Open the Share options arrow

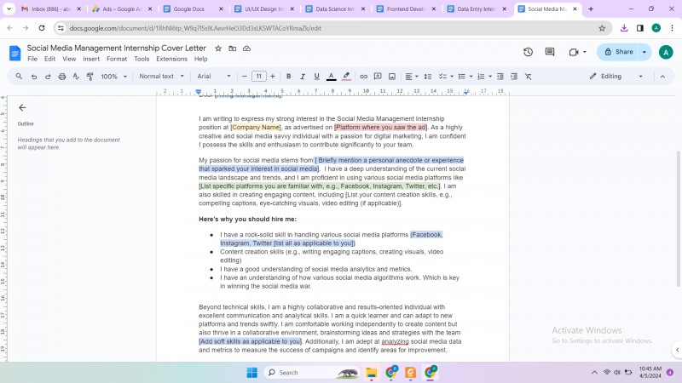pos(644,52)
